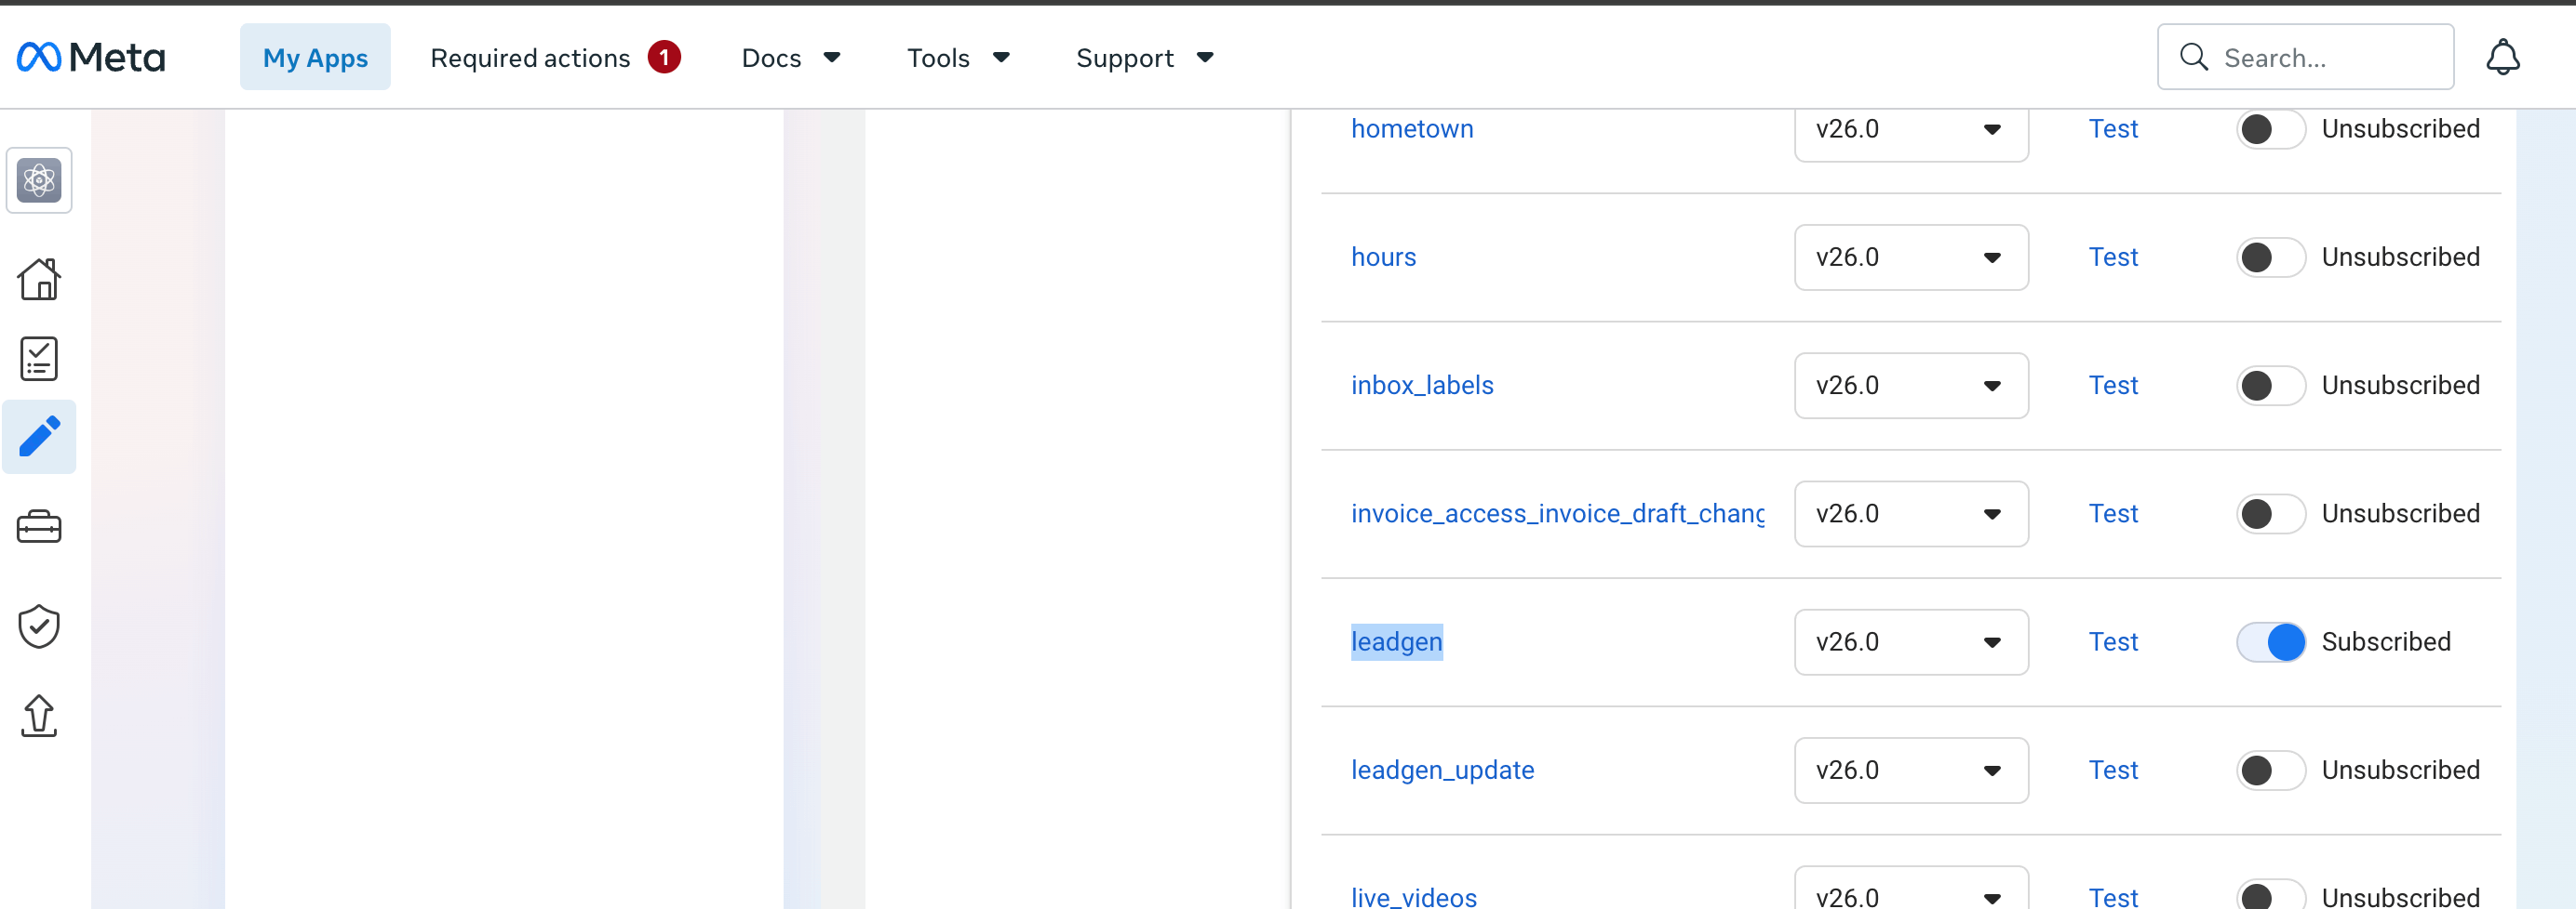The width and height of the screenshot is (2576, 909).
Task: Open the inbox_labels field link
Action: click(x=1422, y=385)
